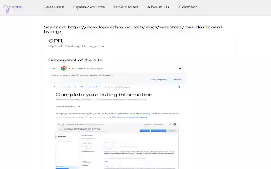271x169 pixels.
Task: Click the embedded dashboard screenshot thumbnail
Action: pyautogui.click(x=117, y=146)
